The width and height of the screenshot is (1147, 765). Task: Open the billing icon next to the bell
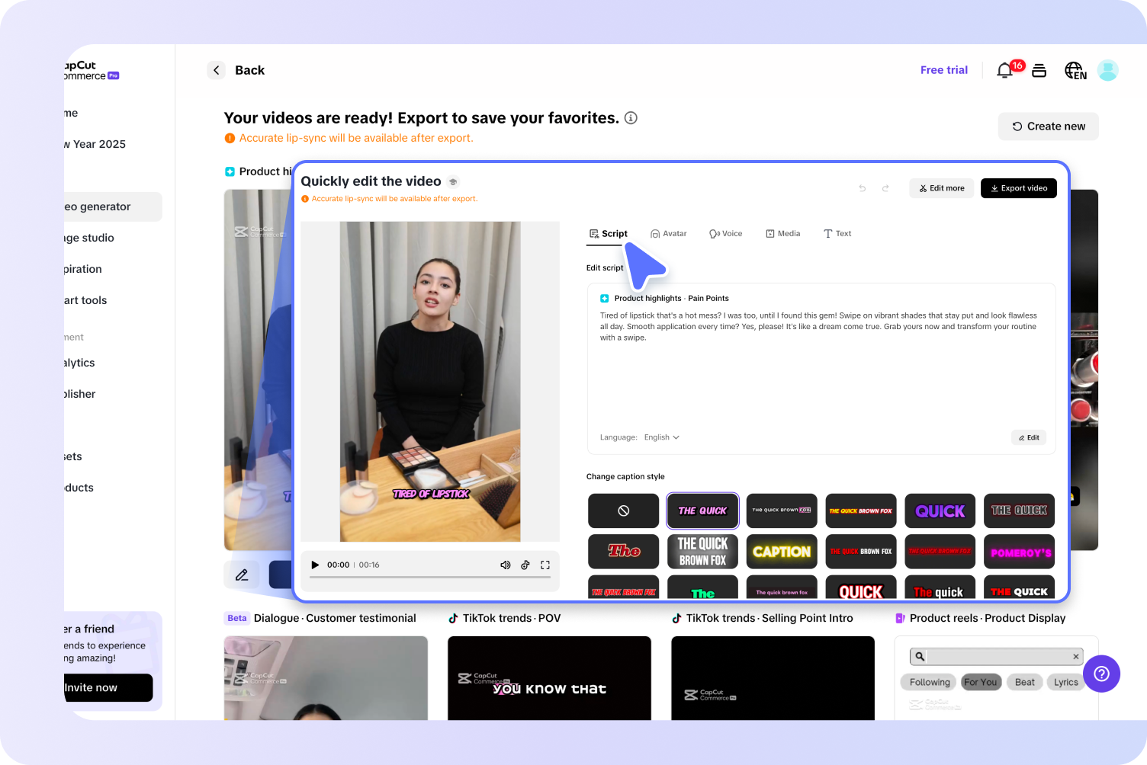1039,70
